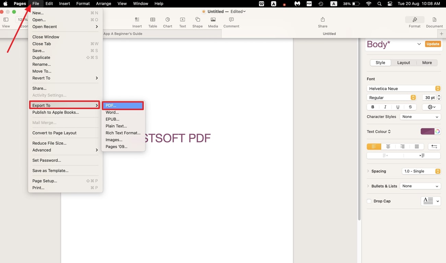Select PDF… in the Export To submenu
446x263 pixels.
[x=122, y=106]
